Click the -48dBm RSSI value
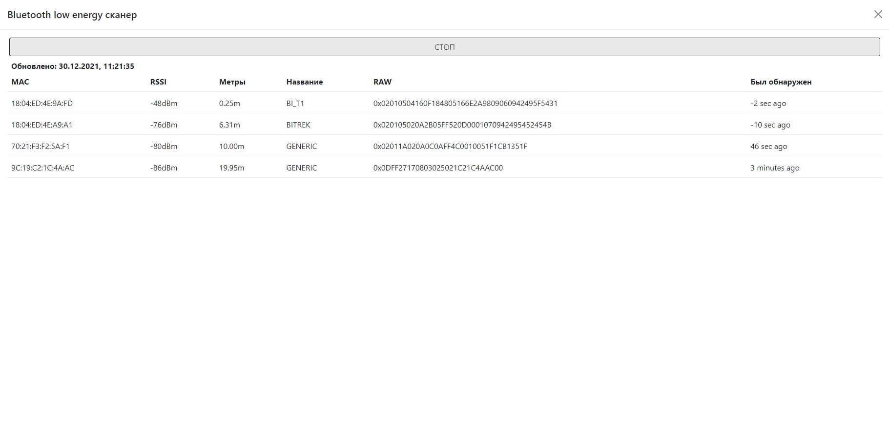The width and height of the screenshot is (889, 424). point(164,104)
